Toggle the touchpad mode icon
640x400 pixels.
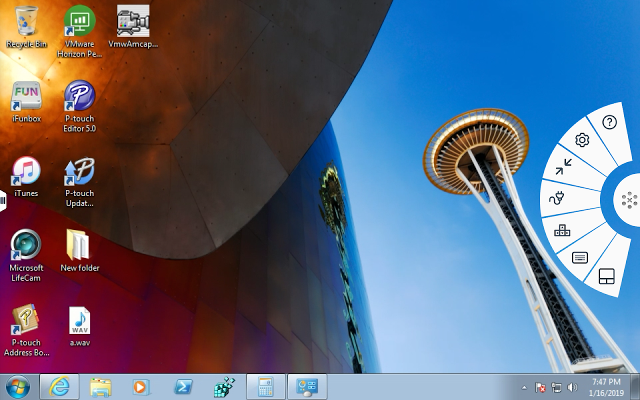click(606, 276)
